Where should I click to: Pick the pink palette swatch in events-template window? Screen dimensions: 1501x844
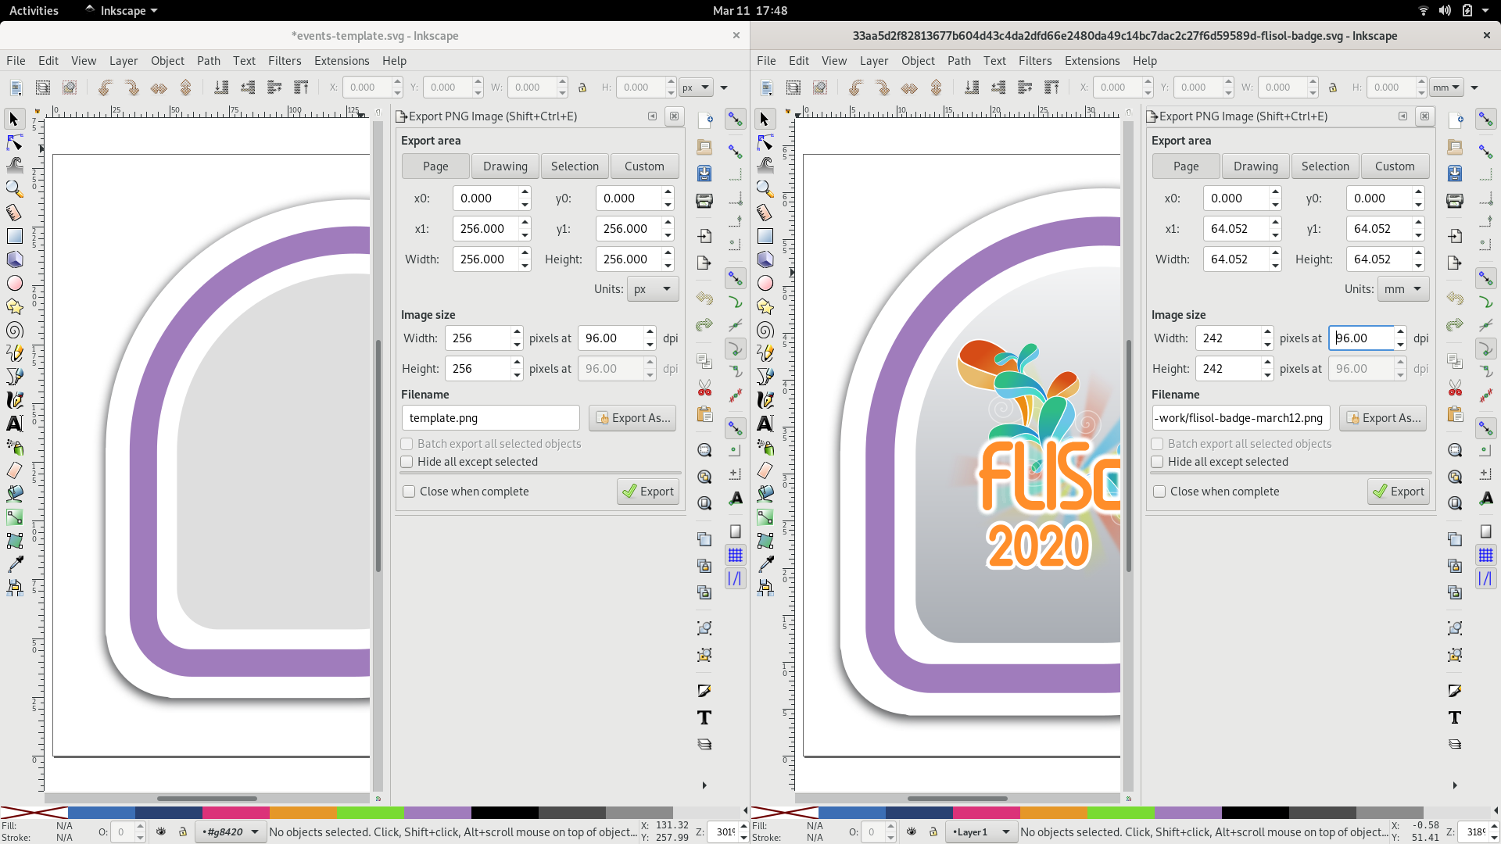coord(235,813)
